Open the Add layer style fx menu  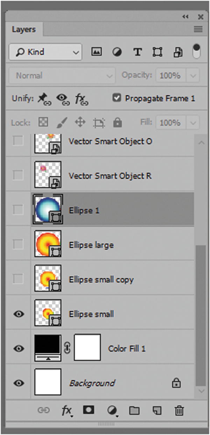pyautogui.click(x=66, y=410)
